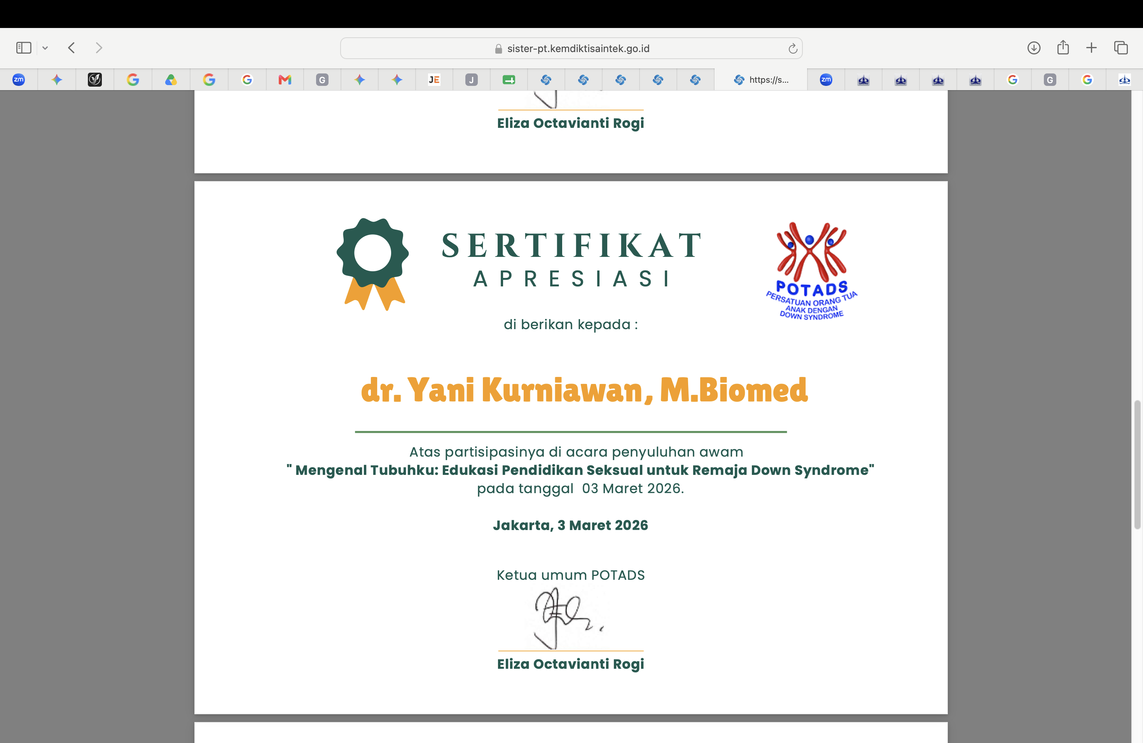Open a new tab with plus button
The height and width of the screenshot is (743, 1143).
tap(1091, 48)
